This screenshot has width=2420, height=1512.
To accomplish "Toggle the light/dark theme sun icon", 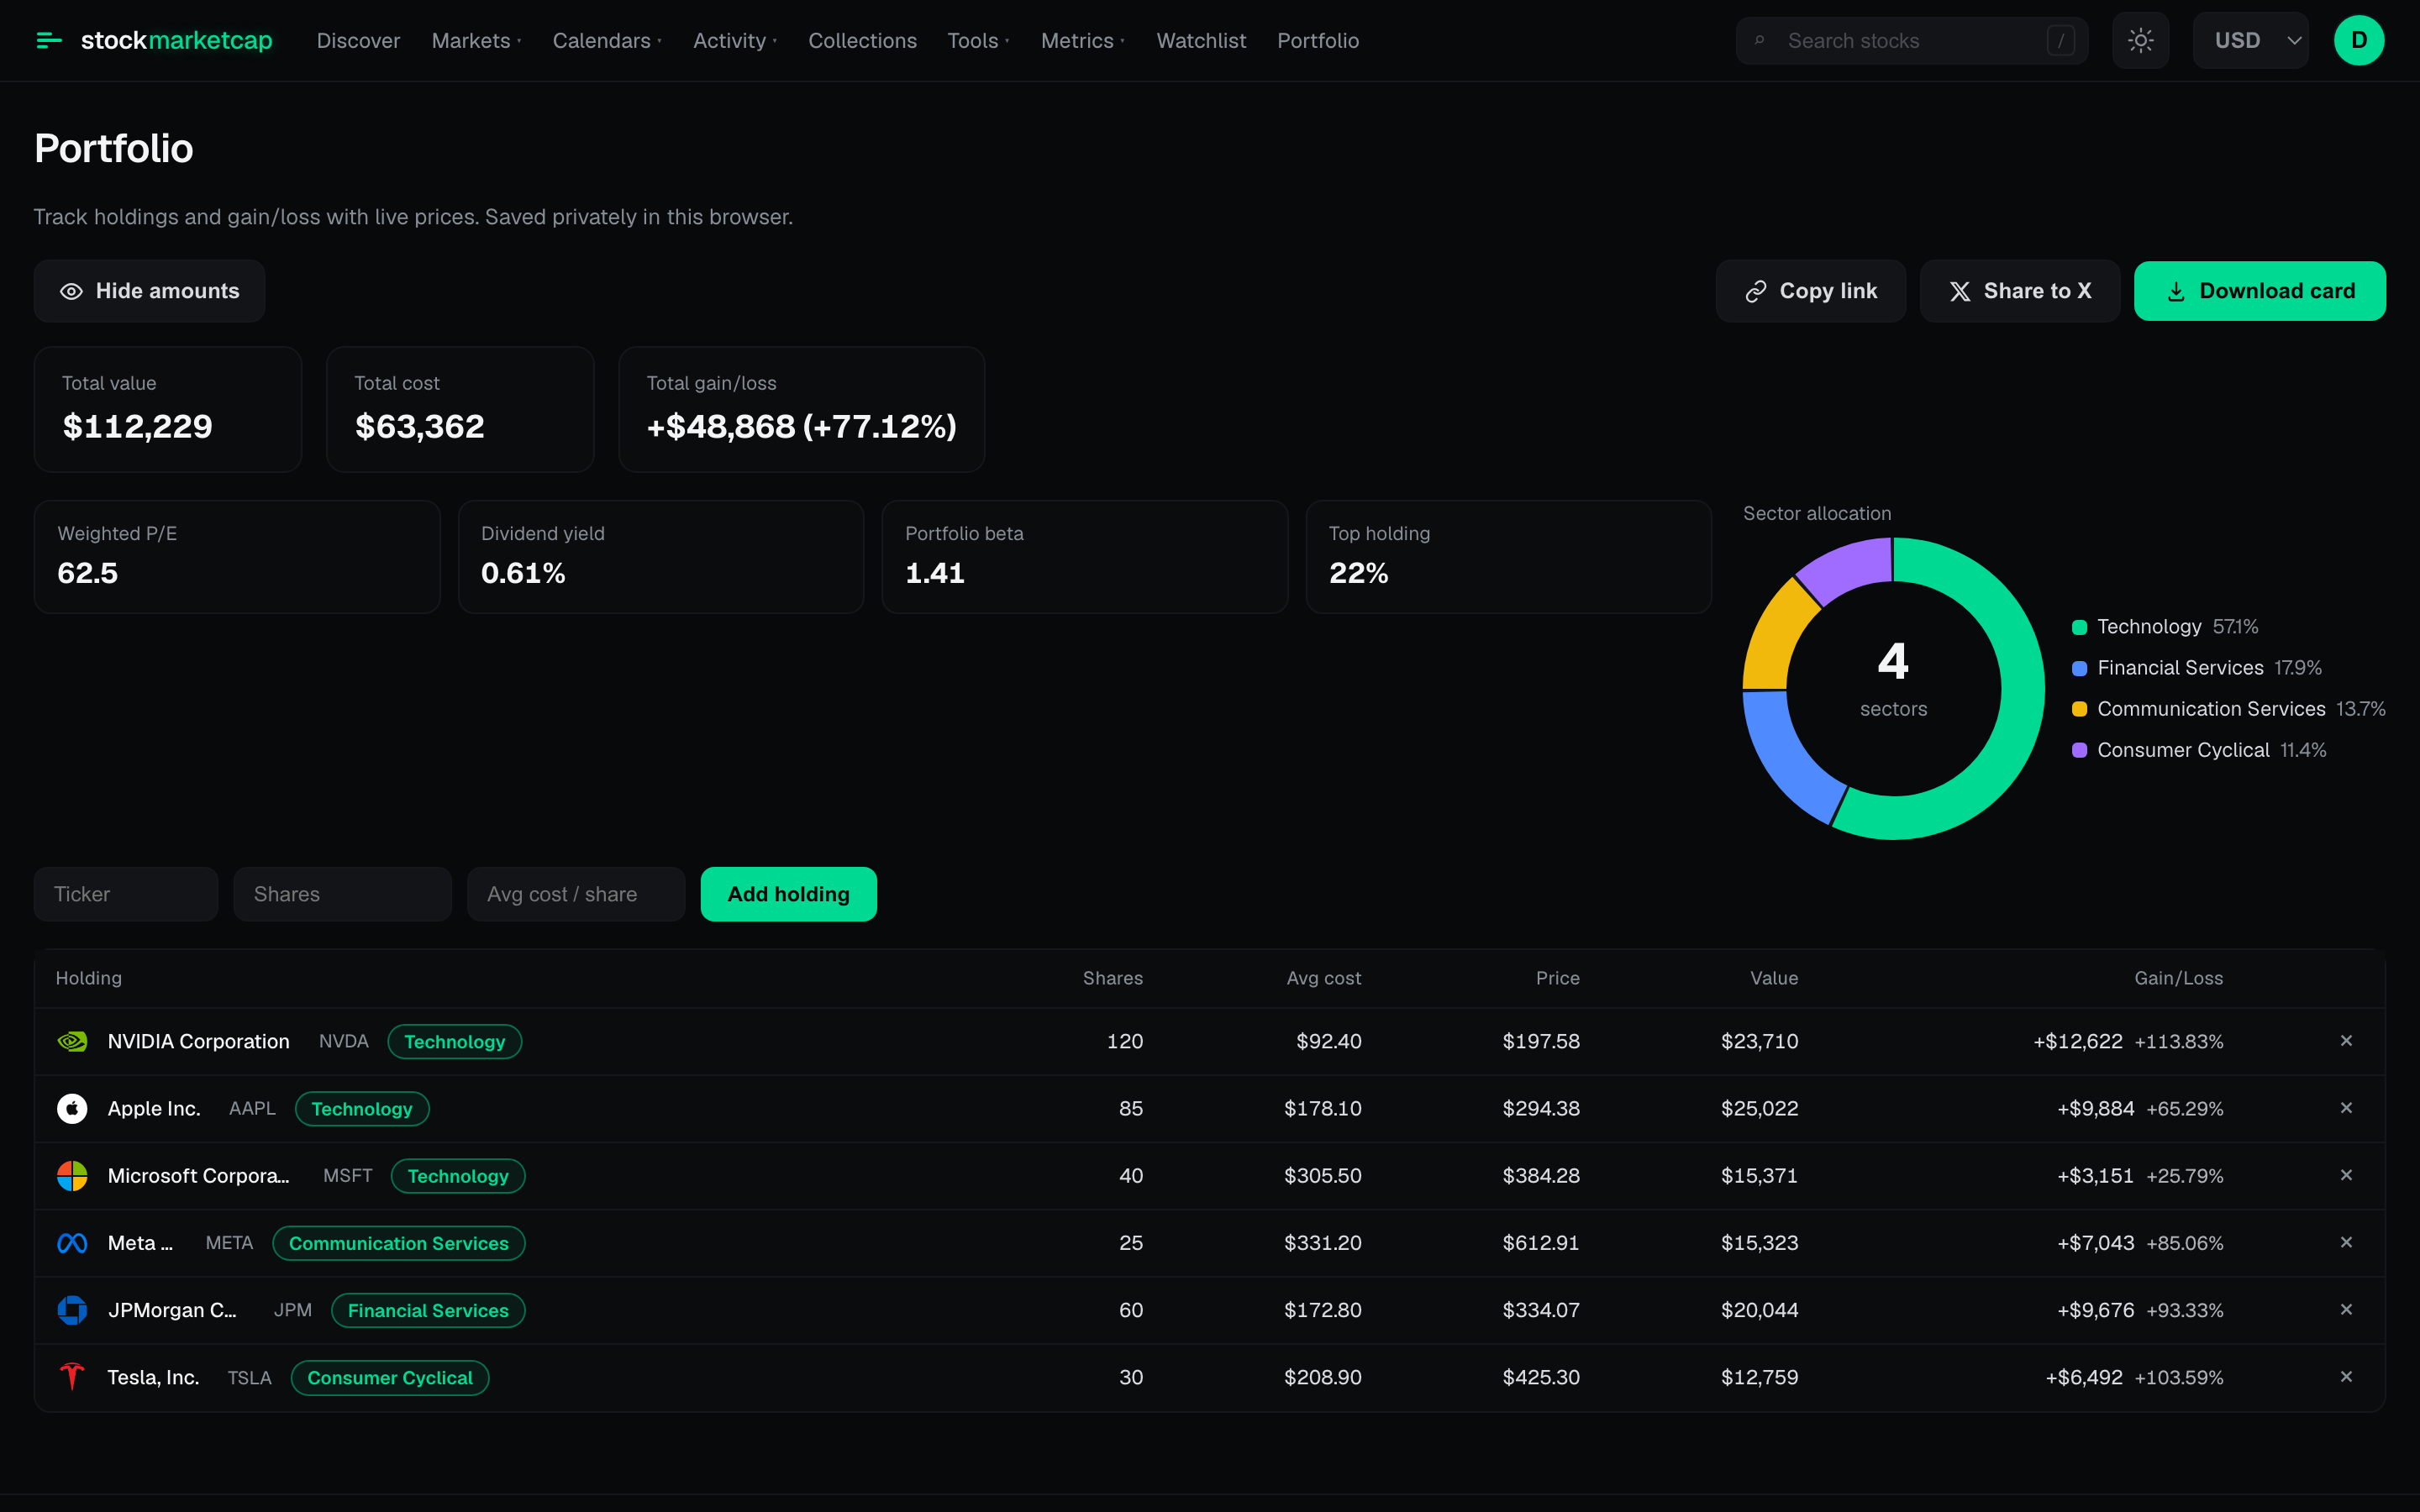I will click(x=2140, y=40).
